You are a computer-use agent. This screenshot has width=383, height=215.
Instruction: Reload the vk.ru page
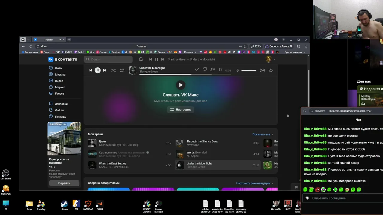pos(31,46)
